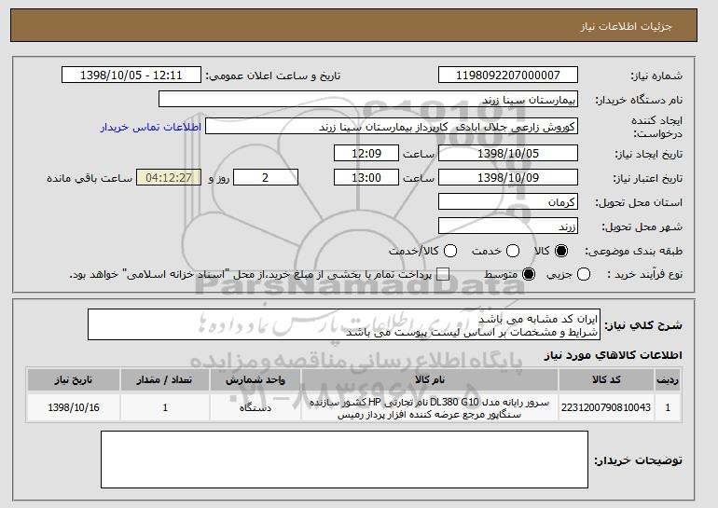Viewport: 718px width, 508px height.
Task: Click the need date cell 1398/10/16
Action: (74, 407)
